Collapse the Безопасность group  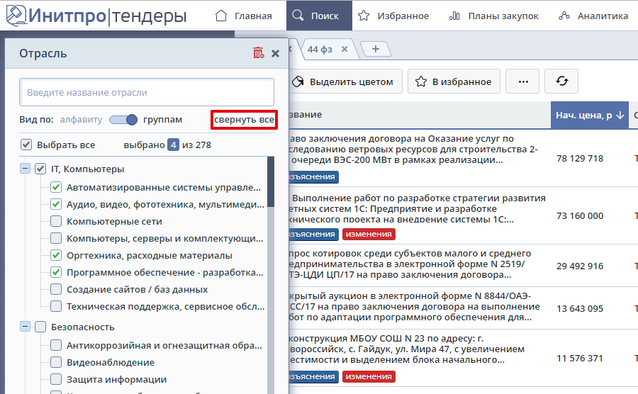point(25,327)
